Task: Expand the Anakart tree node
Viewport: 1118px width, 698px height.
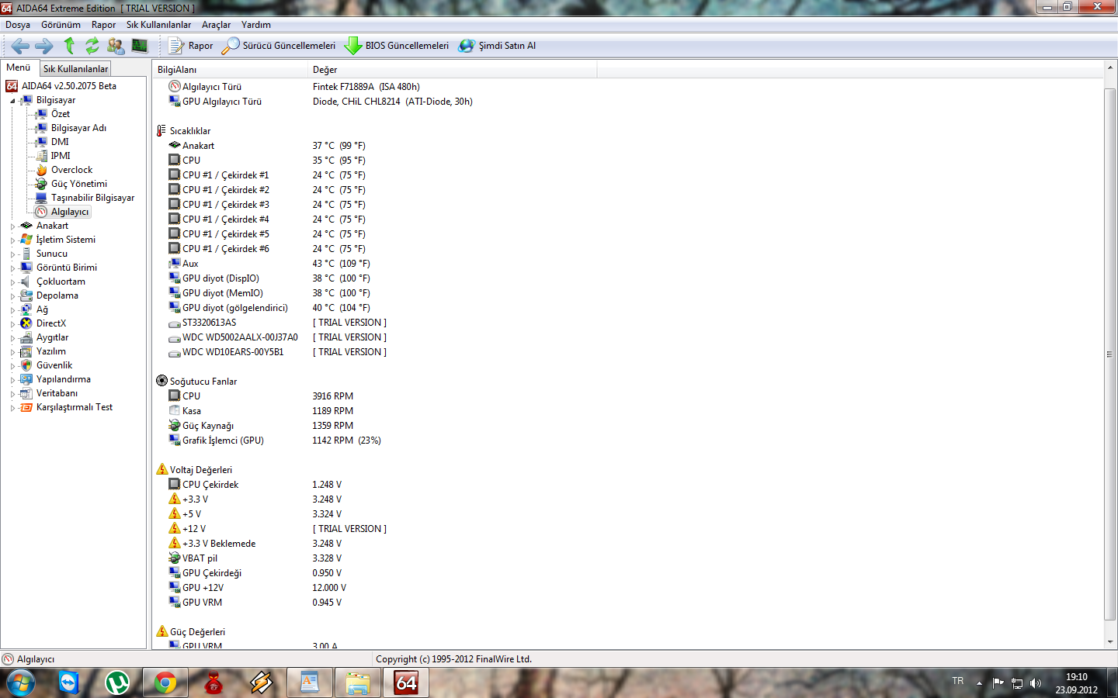Action: [12, 226]
